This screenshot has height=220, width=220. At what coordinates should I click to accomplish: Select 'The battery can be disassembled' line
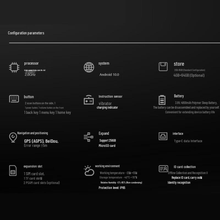(186, 108)
